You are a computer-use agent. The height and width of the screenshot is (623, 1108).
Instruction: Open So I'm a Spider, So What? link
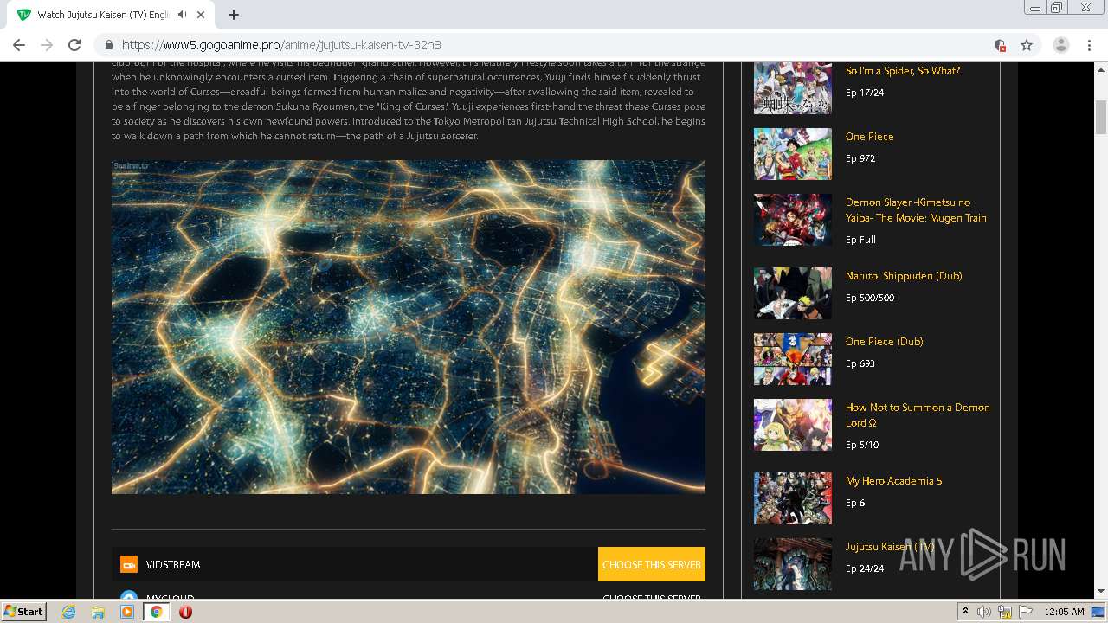(x=903, y=71)
